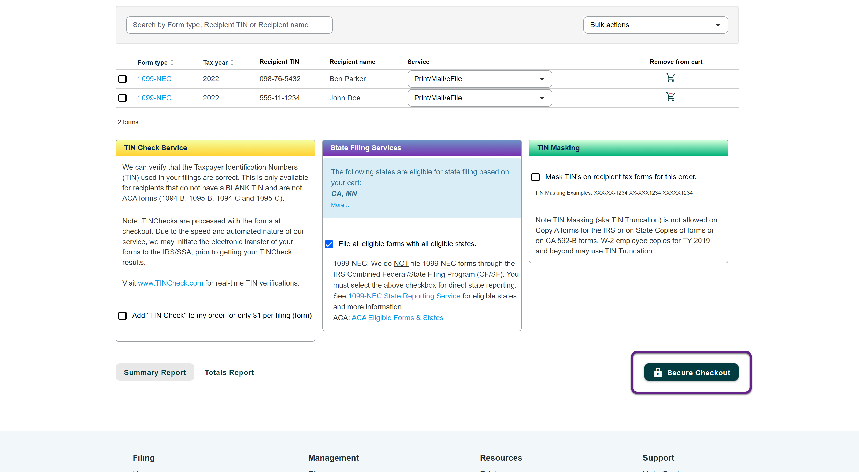Viewport: 859px width, 472px height.
Task: Sort by Form type column arrows
Action: click(172, 63)
